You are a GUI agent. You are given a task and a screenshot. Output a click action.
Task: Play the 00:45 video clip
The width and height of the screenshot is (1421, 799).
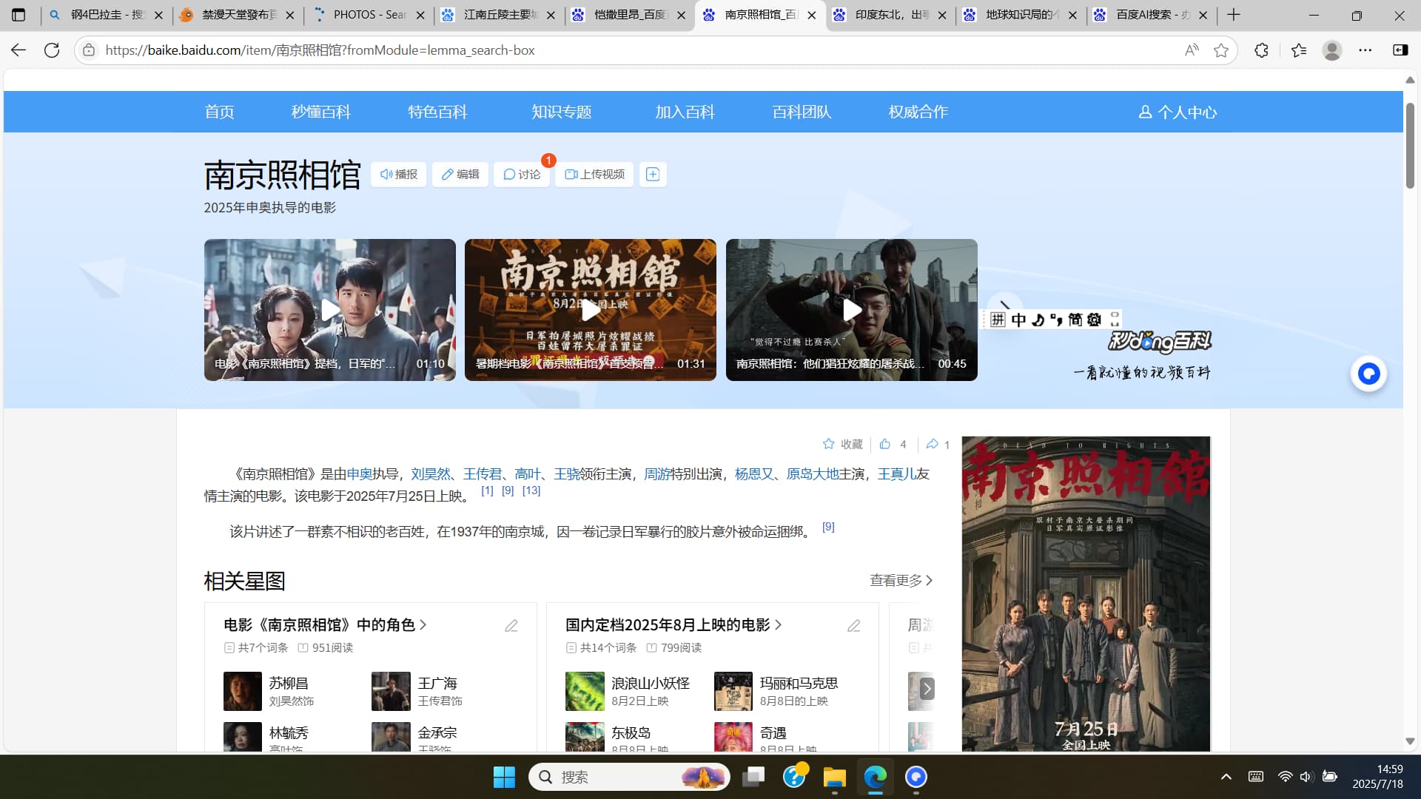(852, 310)
